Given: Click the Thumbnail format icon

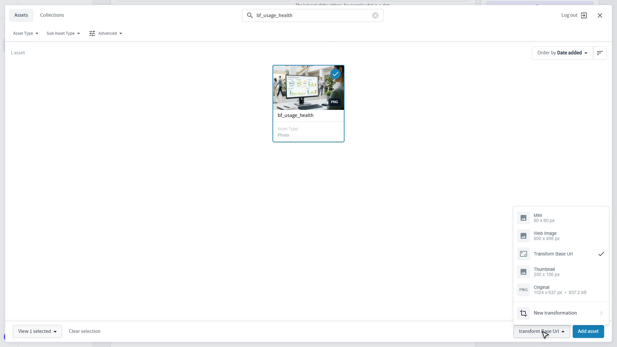Looking at the screenshot, I should coord(523,272).
